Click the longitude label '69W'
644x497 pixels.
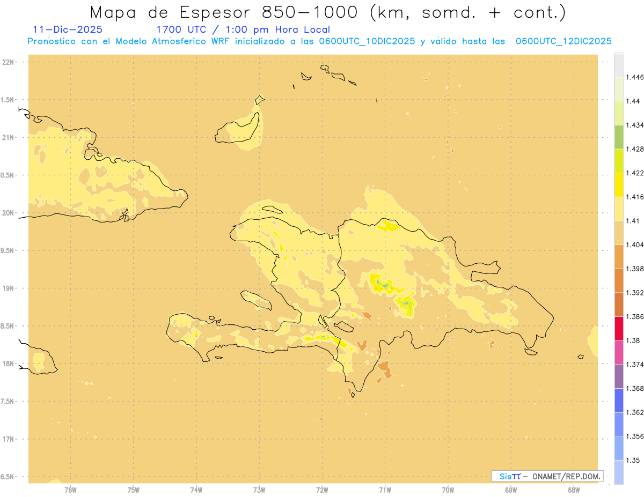511,489
